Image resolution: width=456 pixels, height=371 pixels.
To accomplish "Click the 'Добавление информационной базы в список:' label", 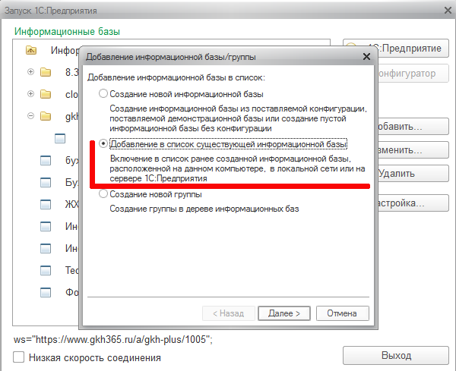I will coord(176,77).
